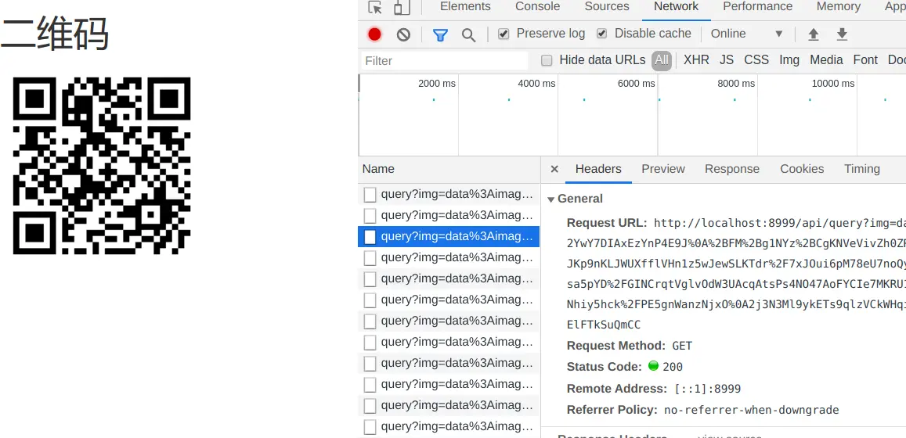The width and height of the screenshot is (906, 438).
Task: Export HAR file with the download arrow icon
Action: click(x=842, y=34)
